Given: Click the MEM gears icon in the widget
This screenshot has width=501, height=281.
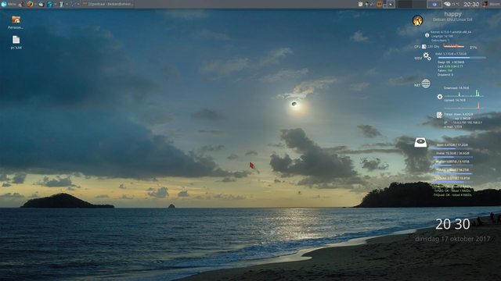Looking at the screenshot, I should 427,56.
